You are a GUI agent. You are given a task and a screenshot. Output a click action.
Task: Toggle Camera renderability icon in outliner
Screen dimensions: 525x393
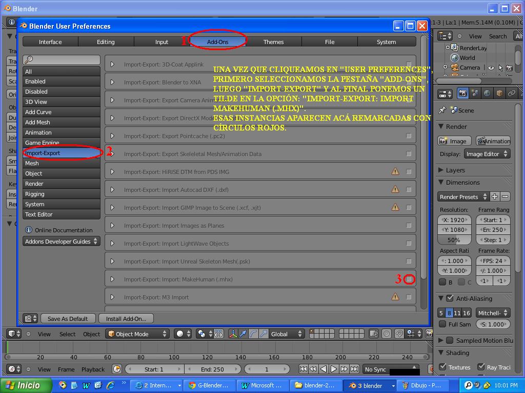click(x=509, y=68)
